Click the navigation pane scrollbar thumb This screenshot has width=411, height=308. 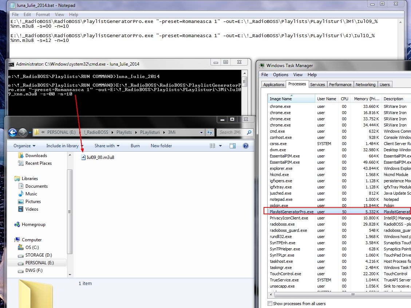click(70, 212)
